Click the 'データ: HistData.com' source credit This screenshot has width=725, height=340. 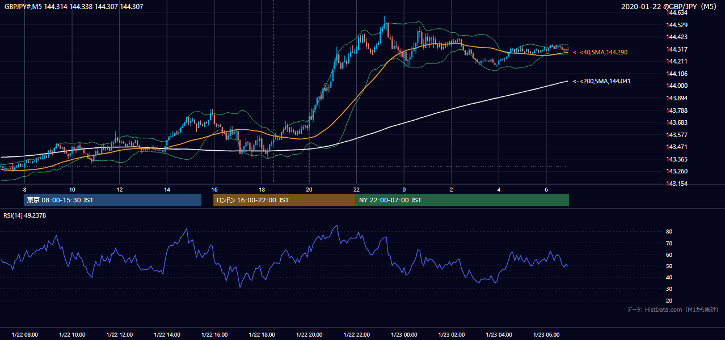(673, 309)
